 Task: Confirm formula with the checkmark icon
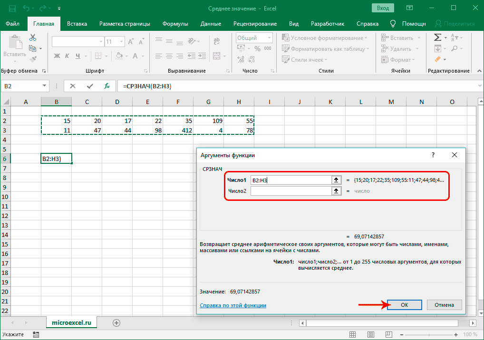(90, 86)
